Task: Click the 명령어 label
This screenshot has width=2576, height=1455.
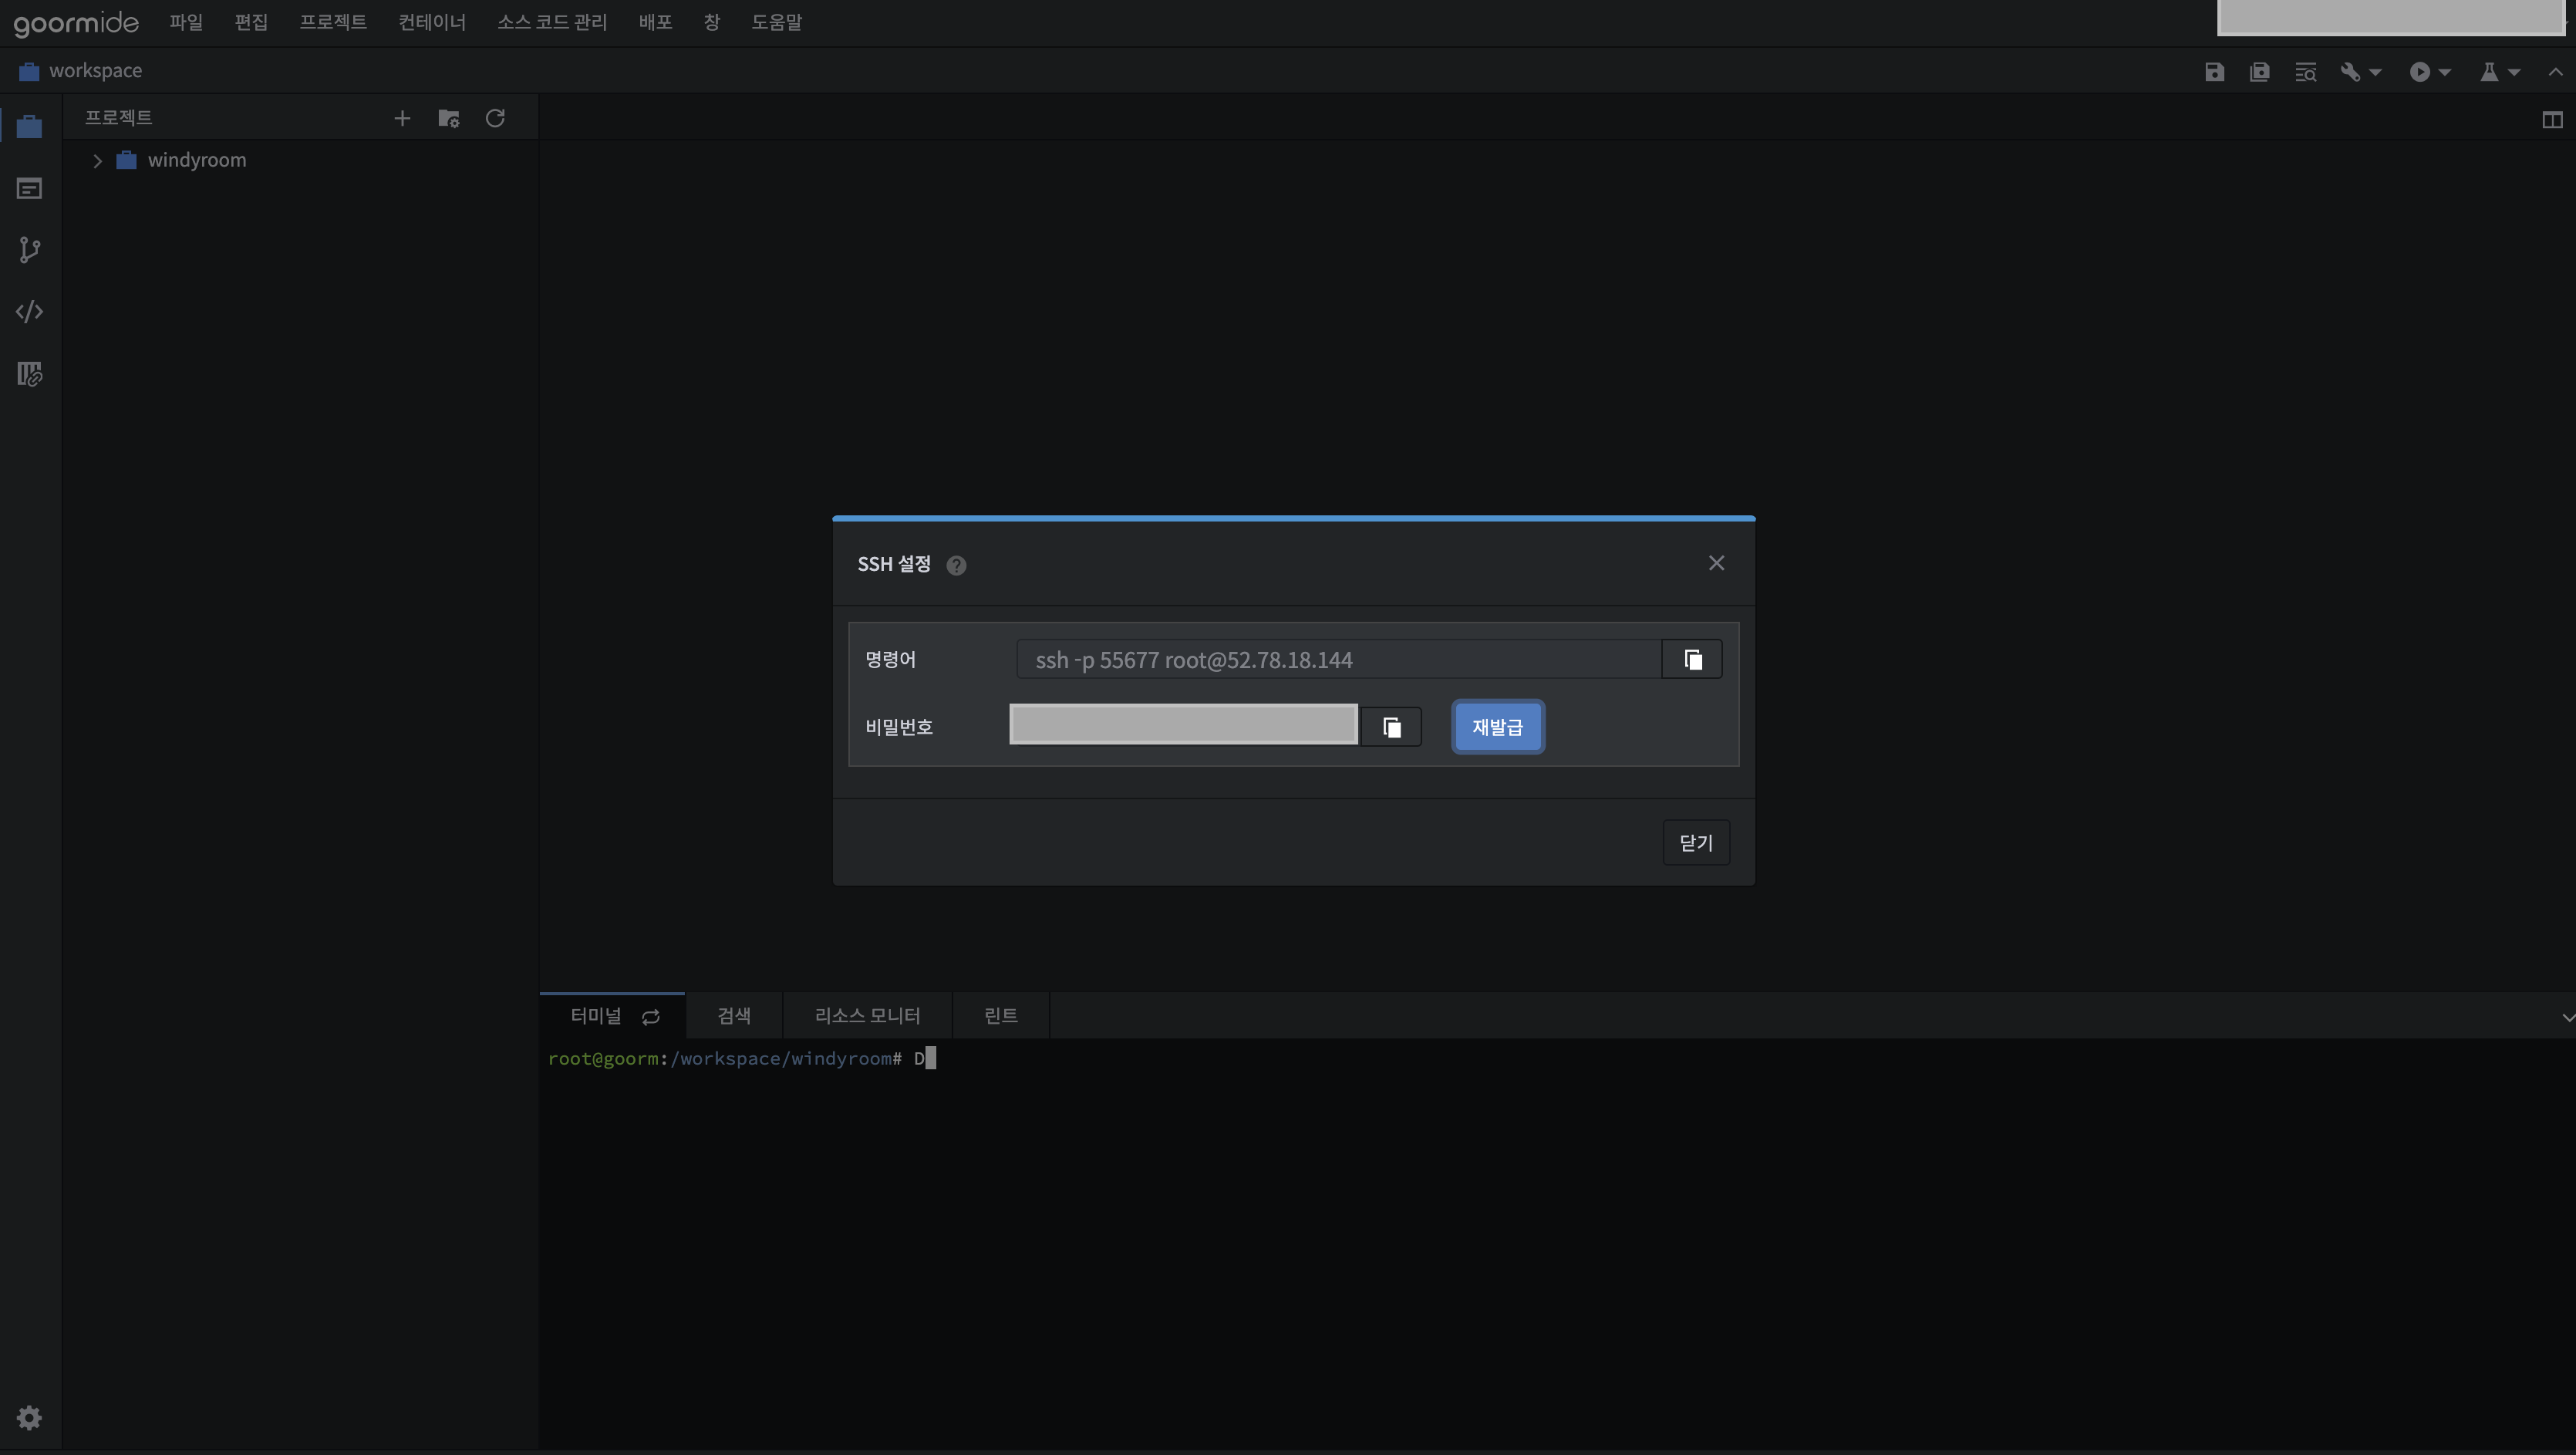Action: (x=890, y=660)
